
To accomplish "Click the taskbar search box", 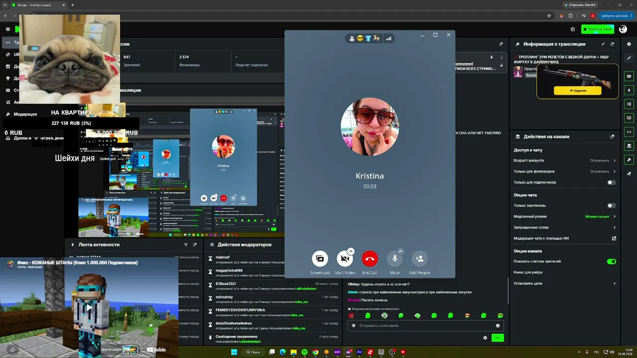I will 253,352.
